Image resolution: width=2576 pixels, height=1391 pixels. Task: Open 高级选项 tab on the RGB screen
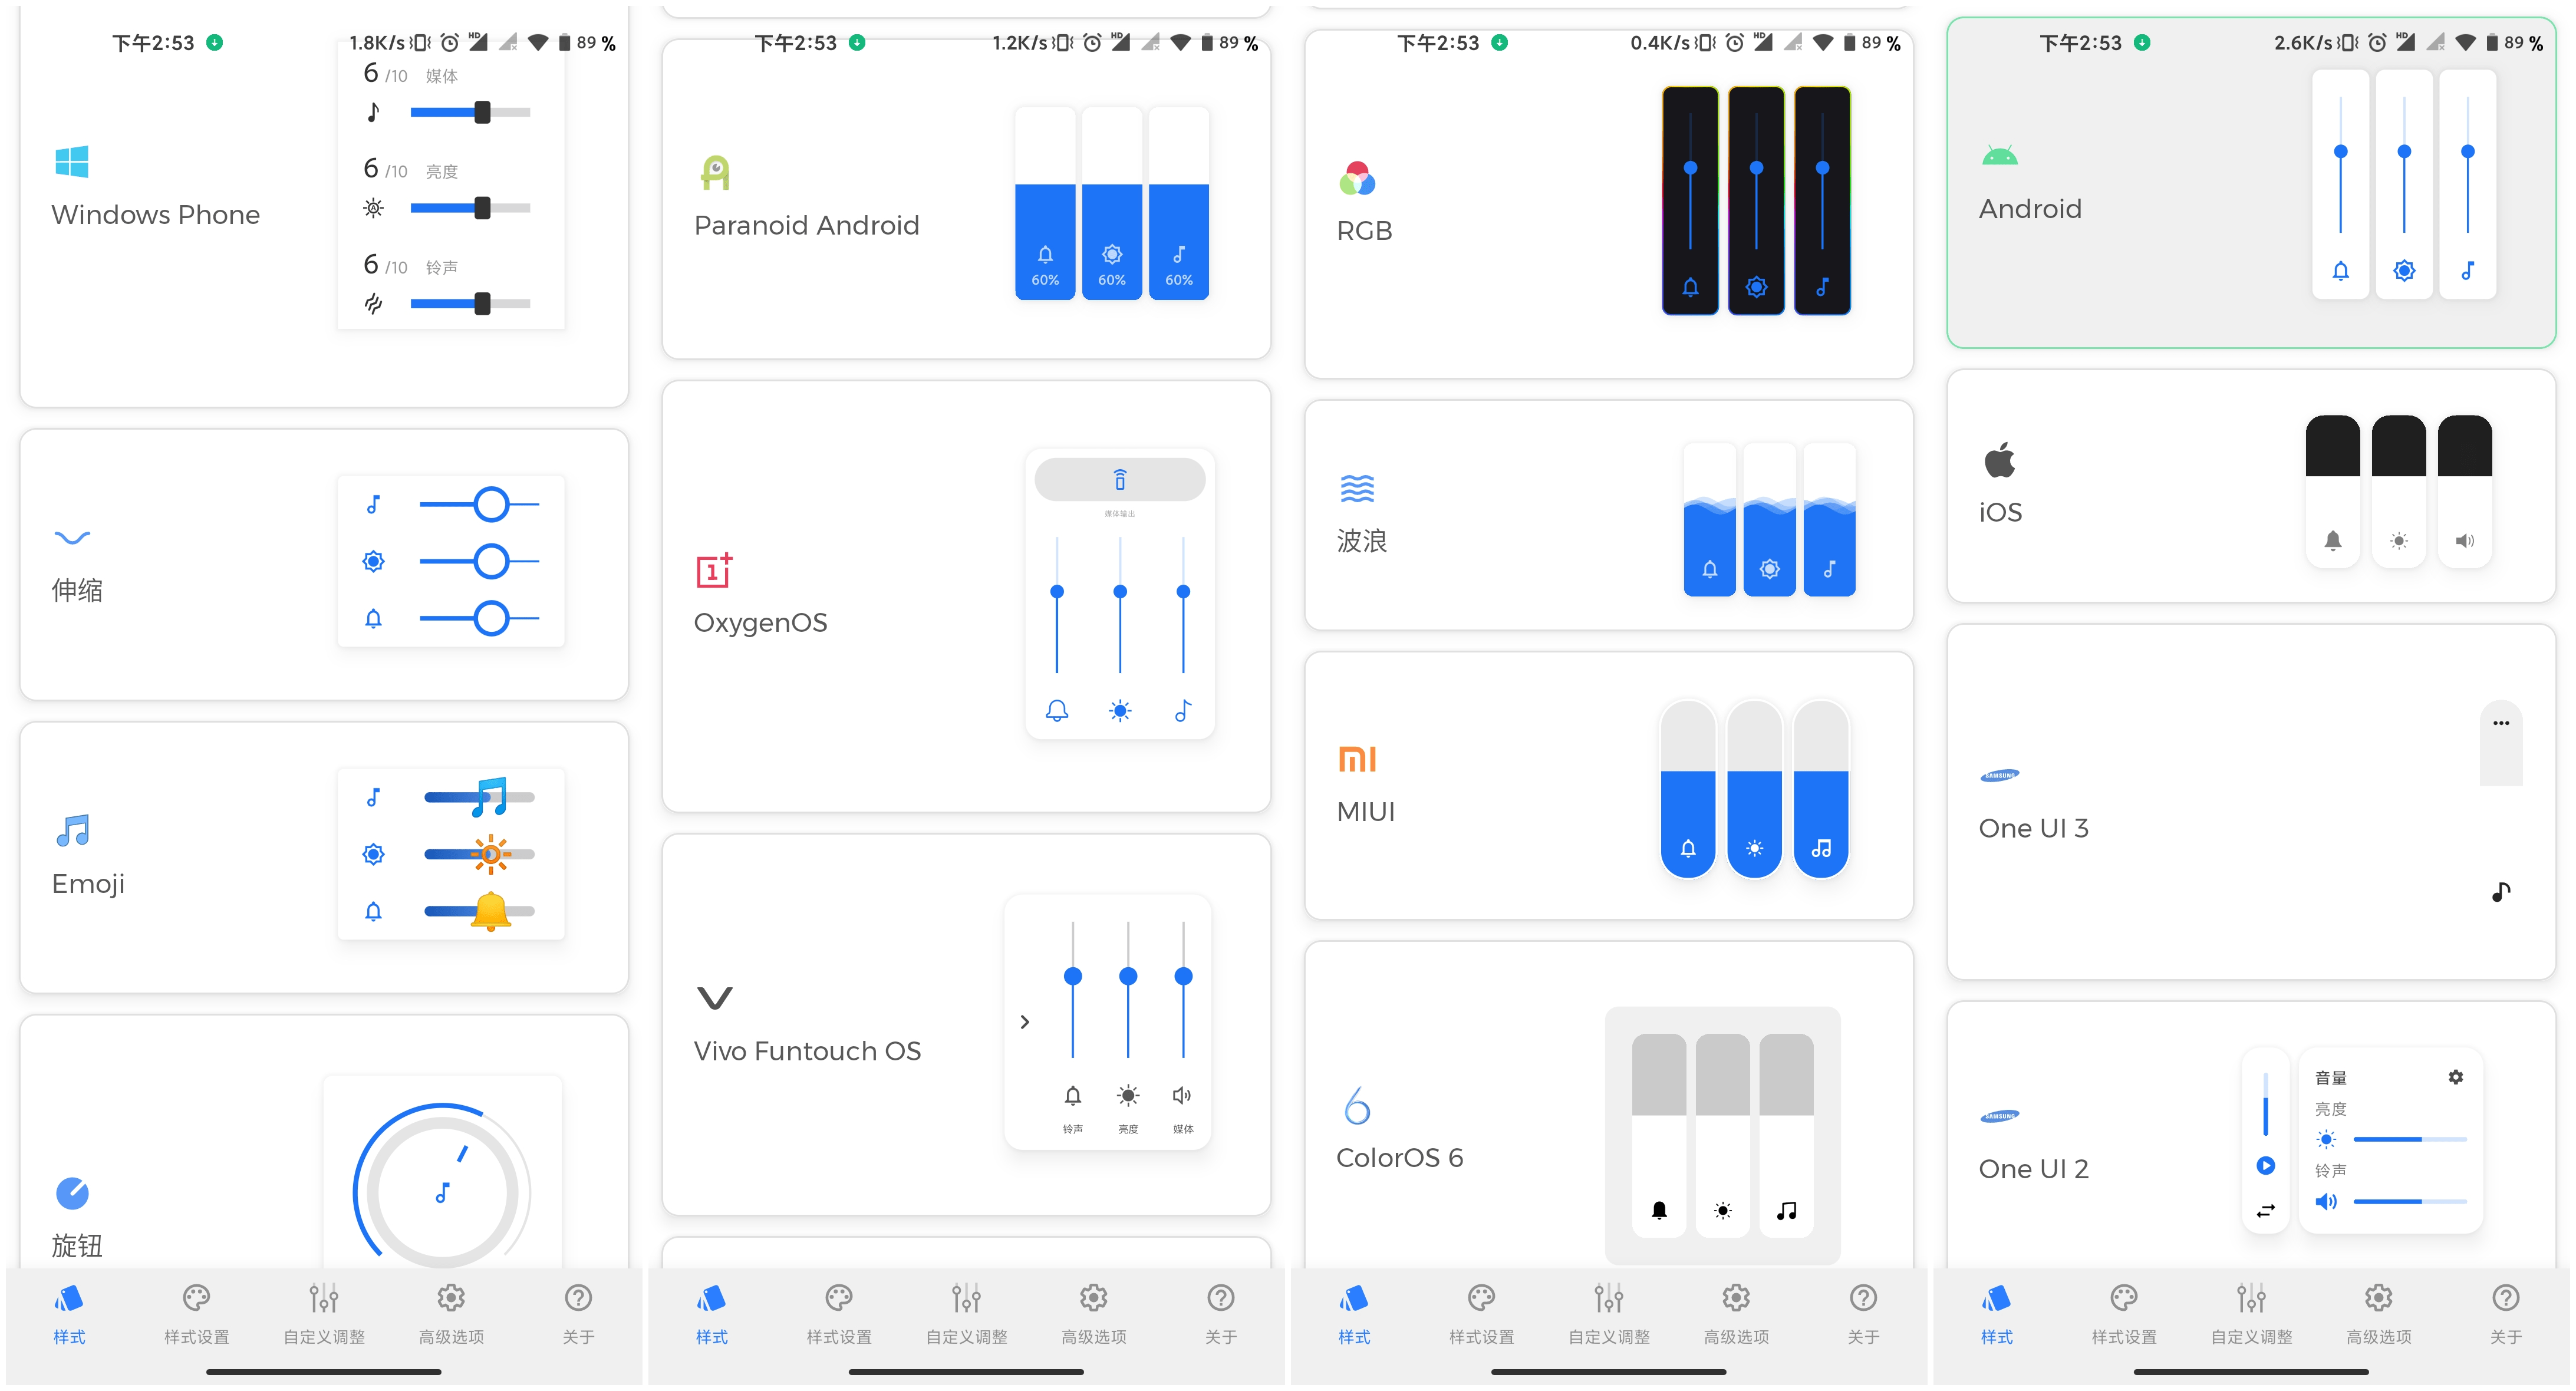(x=1736, y=1315)
